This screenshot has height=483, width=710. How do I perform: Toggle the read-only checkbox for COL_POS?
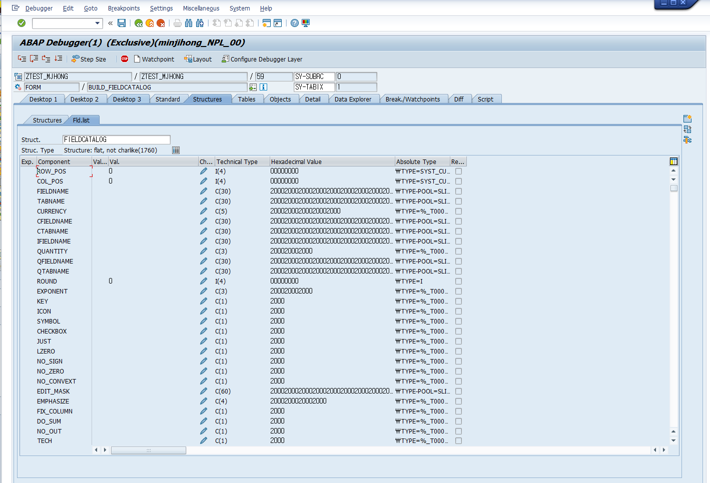click(458, 181)
